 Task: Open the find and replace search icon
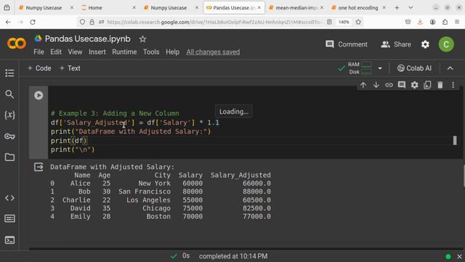[9, 95]
